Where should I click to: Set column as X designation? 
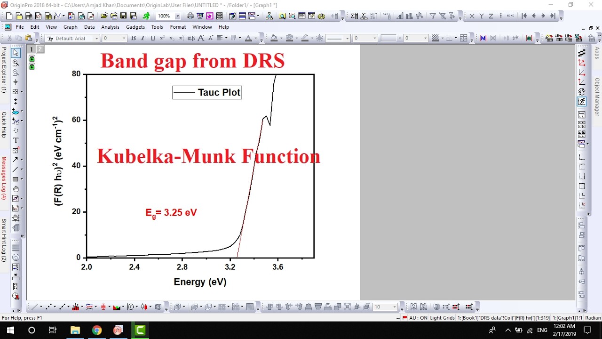(472, 16)
